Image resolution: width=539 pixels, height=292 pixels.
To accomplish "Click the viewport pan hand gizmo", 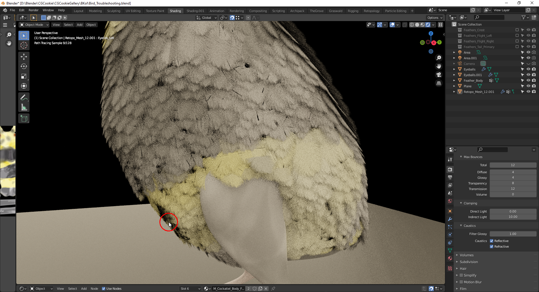I will tap(439, 66).
